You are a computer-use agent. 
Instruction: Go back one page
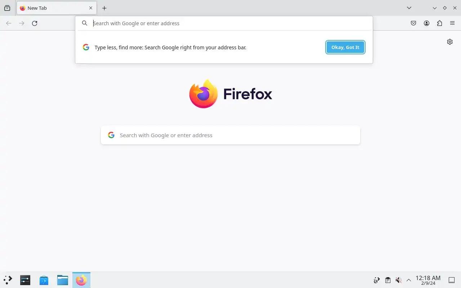(x=9, y=23)
